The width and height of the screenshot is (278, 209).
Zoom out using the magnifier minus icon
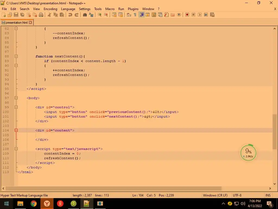click(x=106, y=15)
